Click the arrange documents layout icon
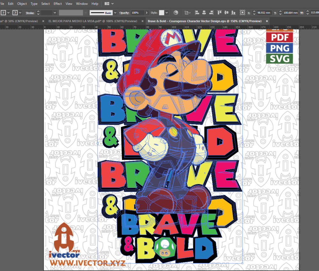The height and width of the screenshot is (271, 319). (107, 4)
